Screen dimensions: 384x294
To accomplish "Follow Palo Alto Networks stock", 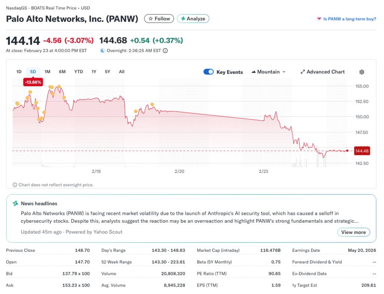I will (x=159, y=19).
